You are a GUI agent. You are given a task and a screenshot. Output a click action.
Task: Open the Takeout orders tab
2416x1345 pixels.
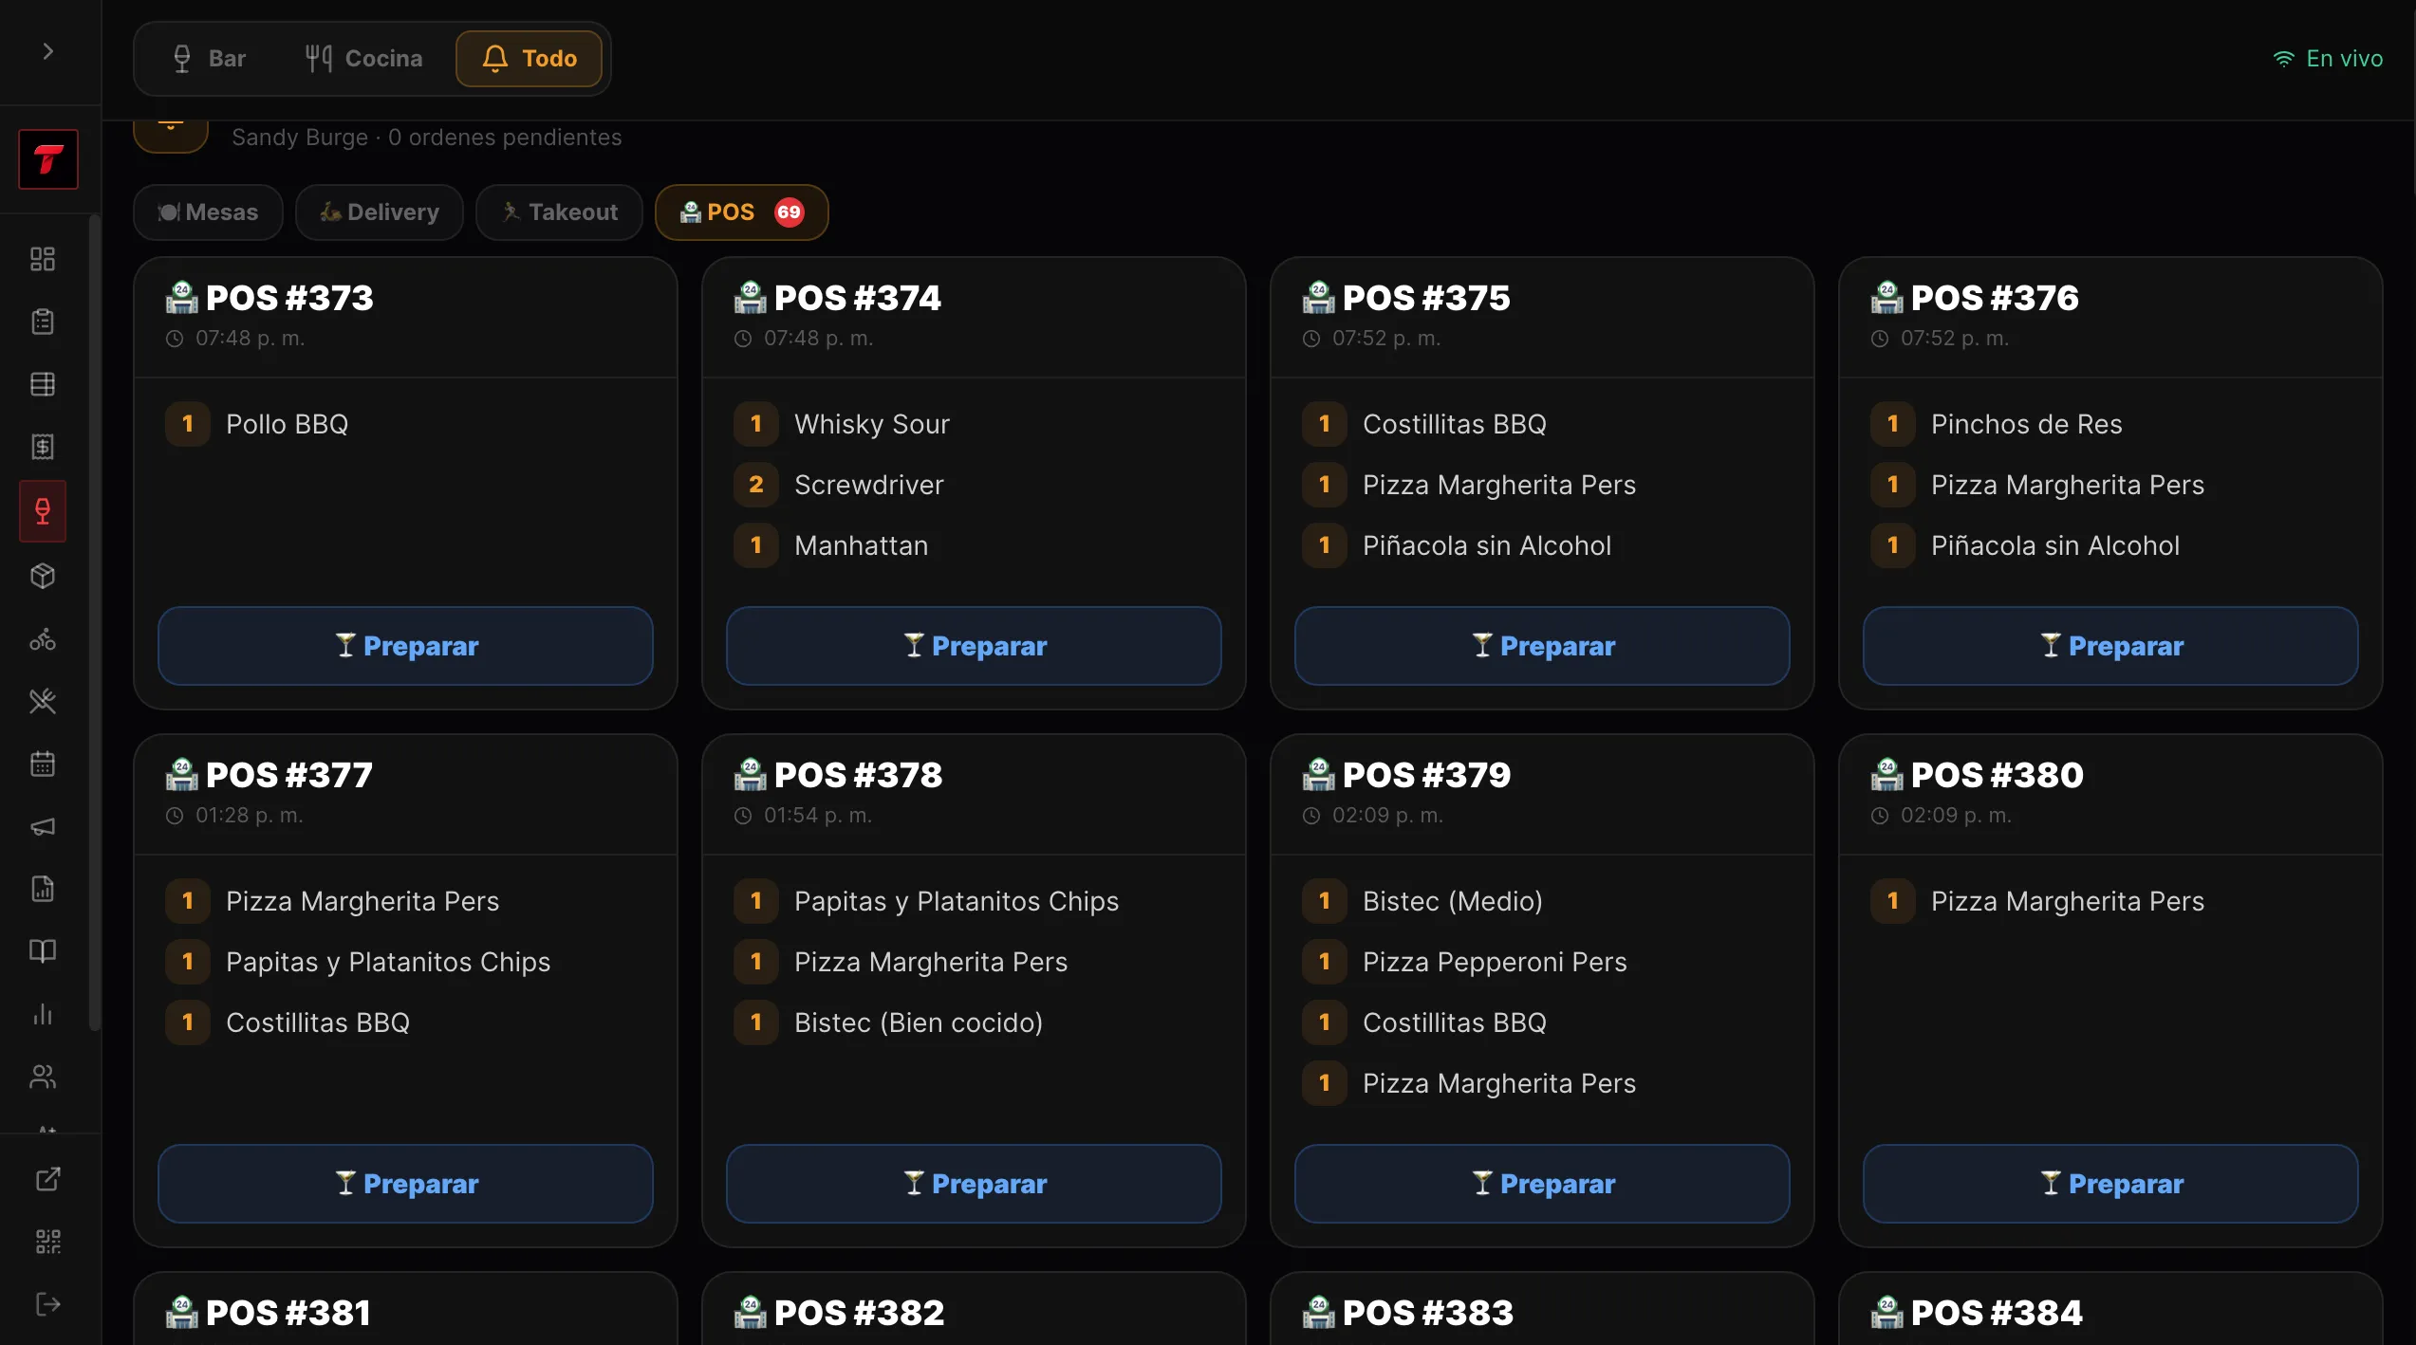click(x=560, y=212)
